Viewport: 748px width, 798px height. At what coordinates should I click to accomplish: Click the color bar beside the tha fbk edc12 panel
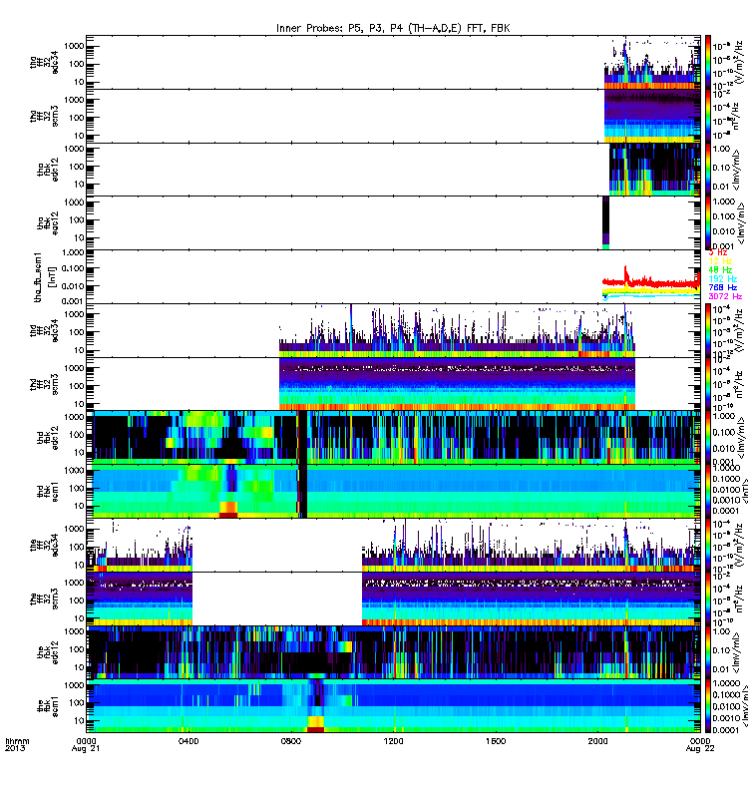708,170
